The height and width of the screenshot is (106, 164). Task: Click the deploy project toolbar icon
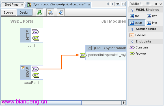pyautogui.click(x=50, y=12)
